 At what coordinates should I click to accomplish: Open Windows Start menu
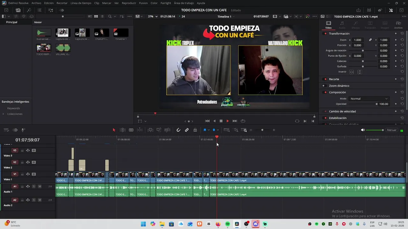click(143, 224)
